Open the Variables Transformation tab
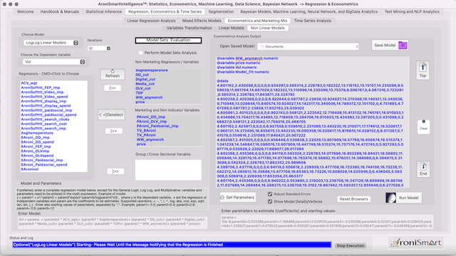The image size is (456, 256). pyautogui.click(x=190, y=28)
